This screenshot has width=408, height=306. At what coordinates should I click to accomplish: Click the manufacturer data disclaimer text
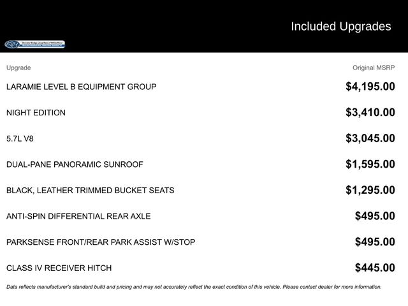pyautogui.click(x=194, y=287)
